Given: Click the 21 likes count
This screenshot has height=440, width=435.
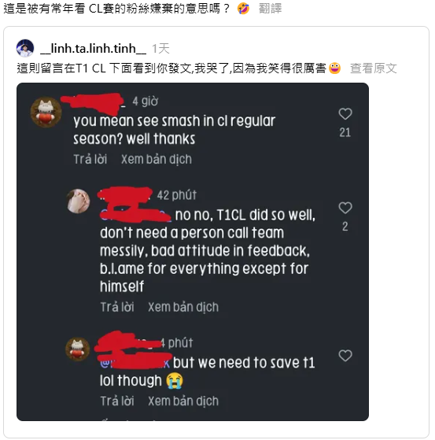Looking at the screenshot, I should pyautogui.click(x=345, y=132).
